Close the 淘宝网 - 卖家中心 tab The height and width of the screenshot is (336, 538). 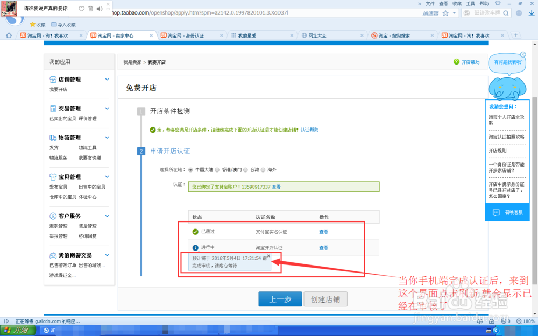pyautogui.click(x=151, y=35)
